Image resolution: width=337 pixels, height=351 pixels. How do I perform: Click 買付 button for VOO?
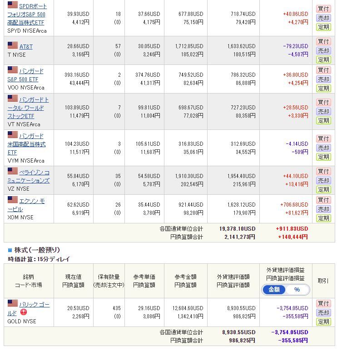click(x=323, y=70)
